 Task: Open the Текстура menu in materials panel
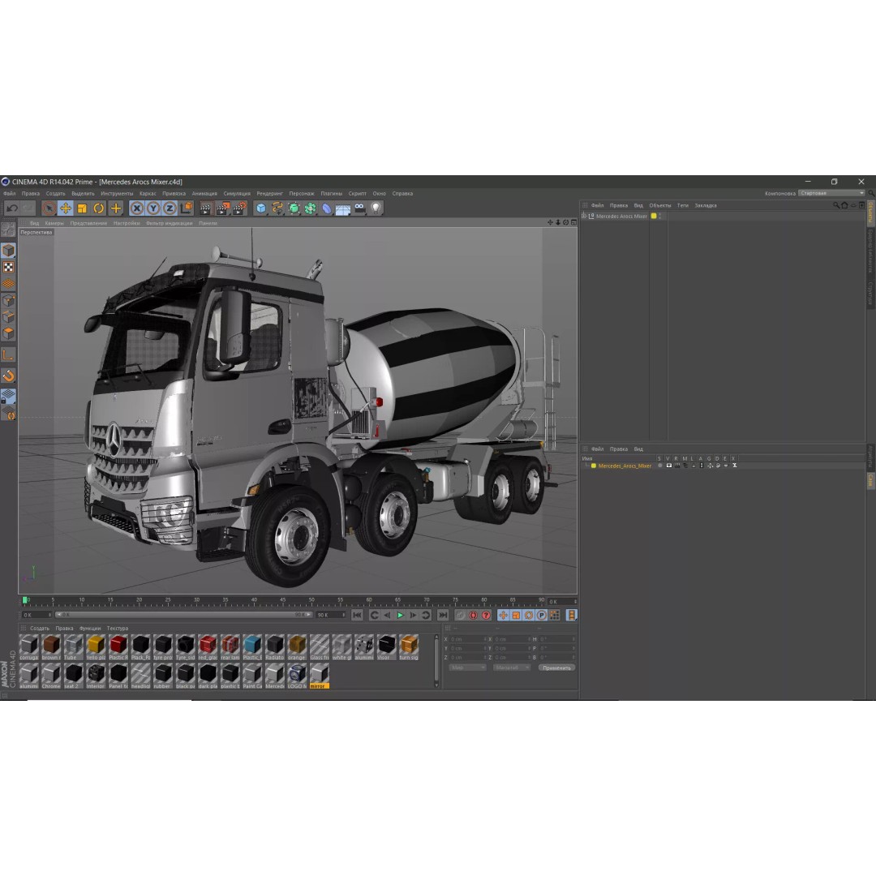tap(118, 629)
